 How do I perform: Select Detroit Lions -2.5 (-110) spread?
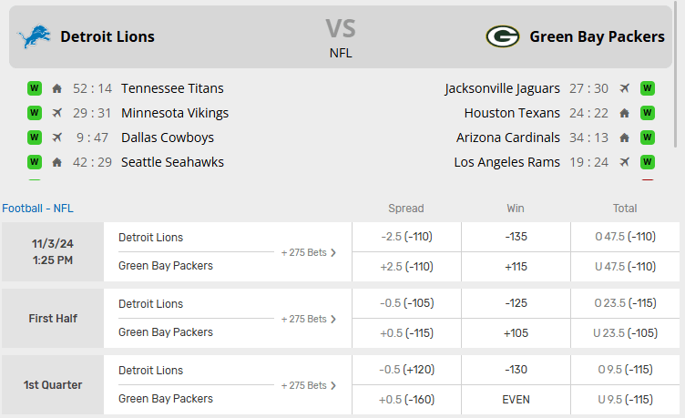coord(406,237)
